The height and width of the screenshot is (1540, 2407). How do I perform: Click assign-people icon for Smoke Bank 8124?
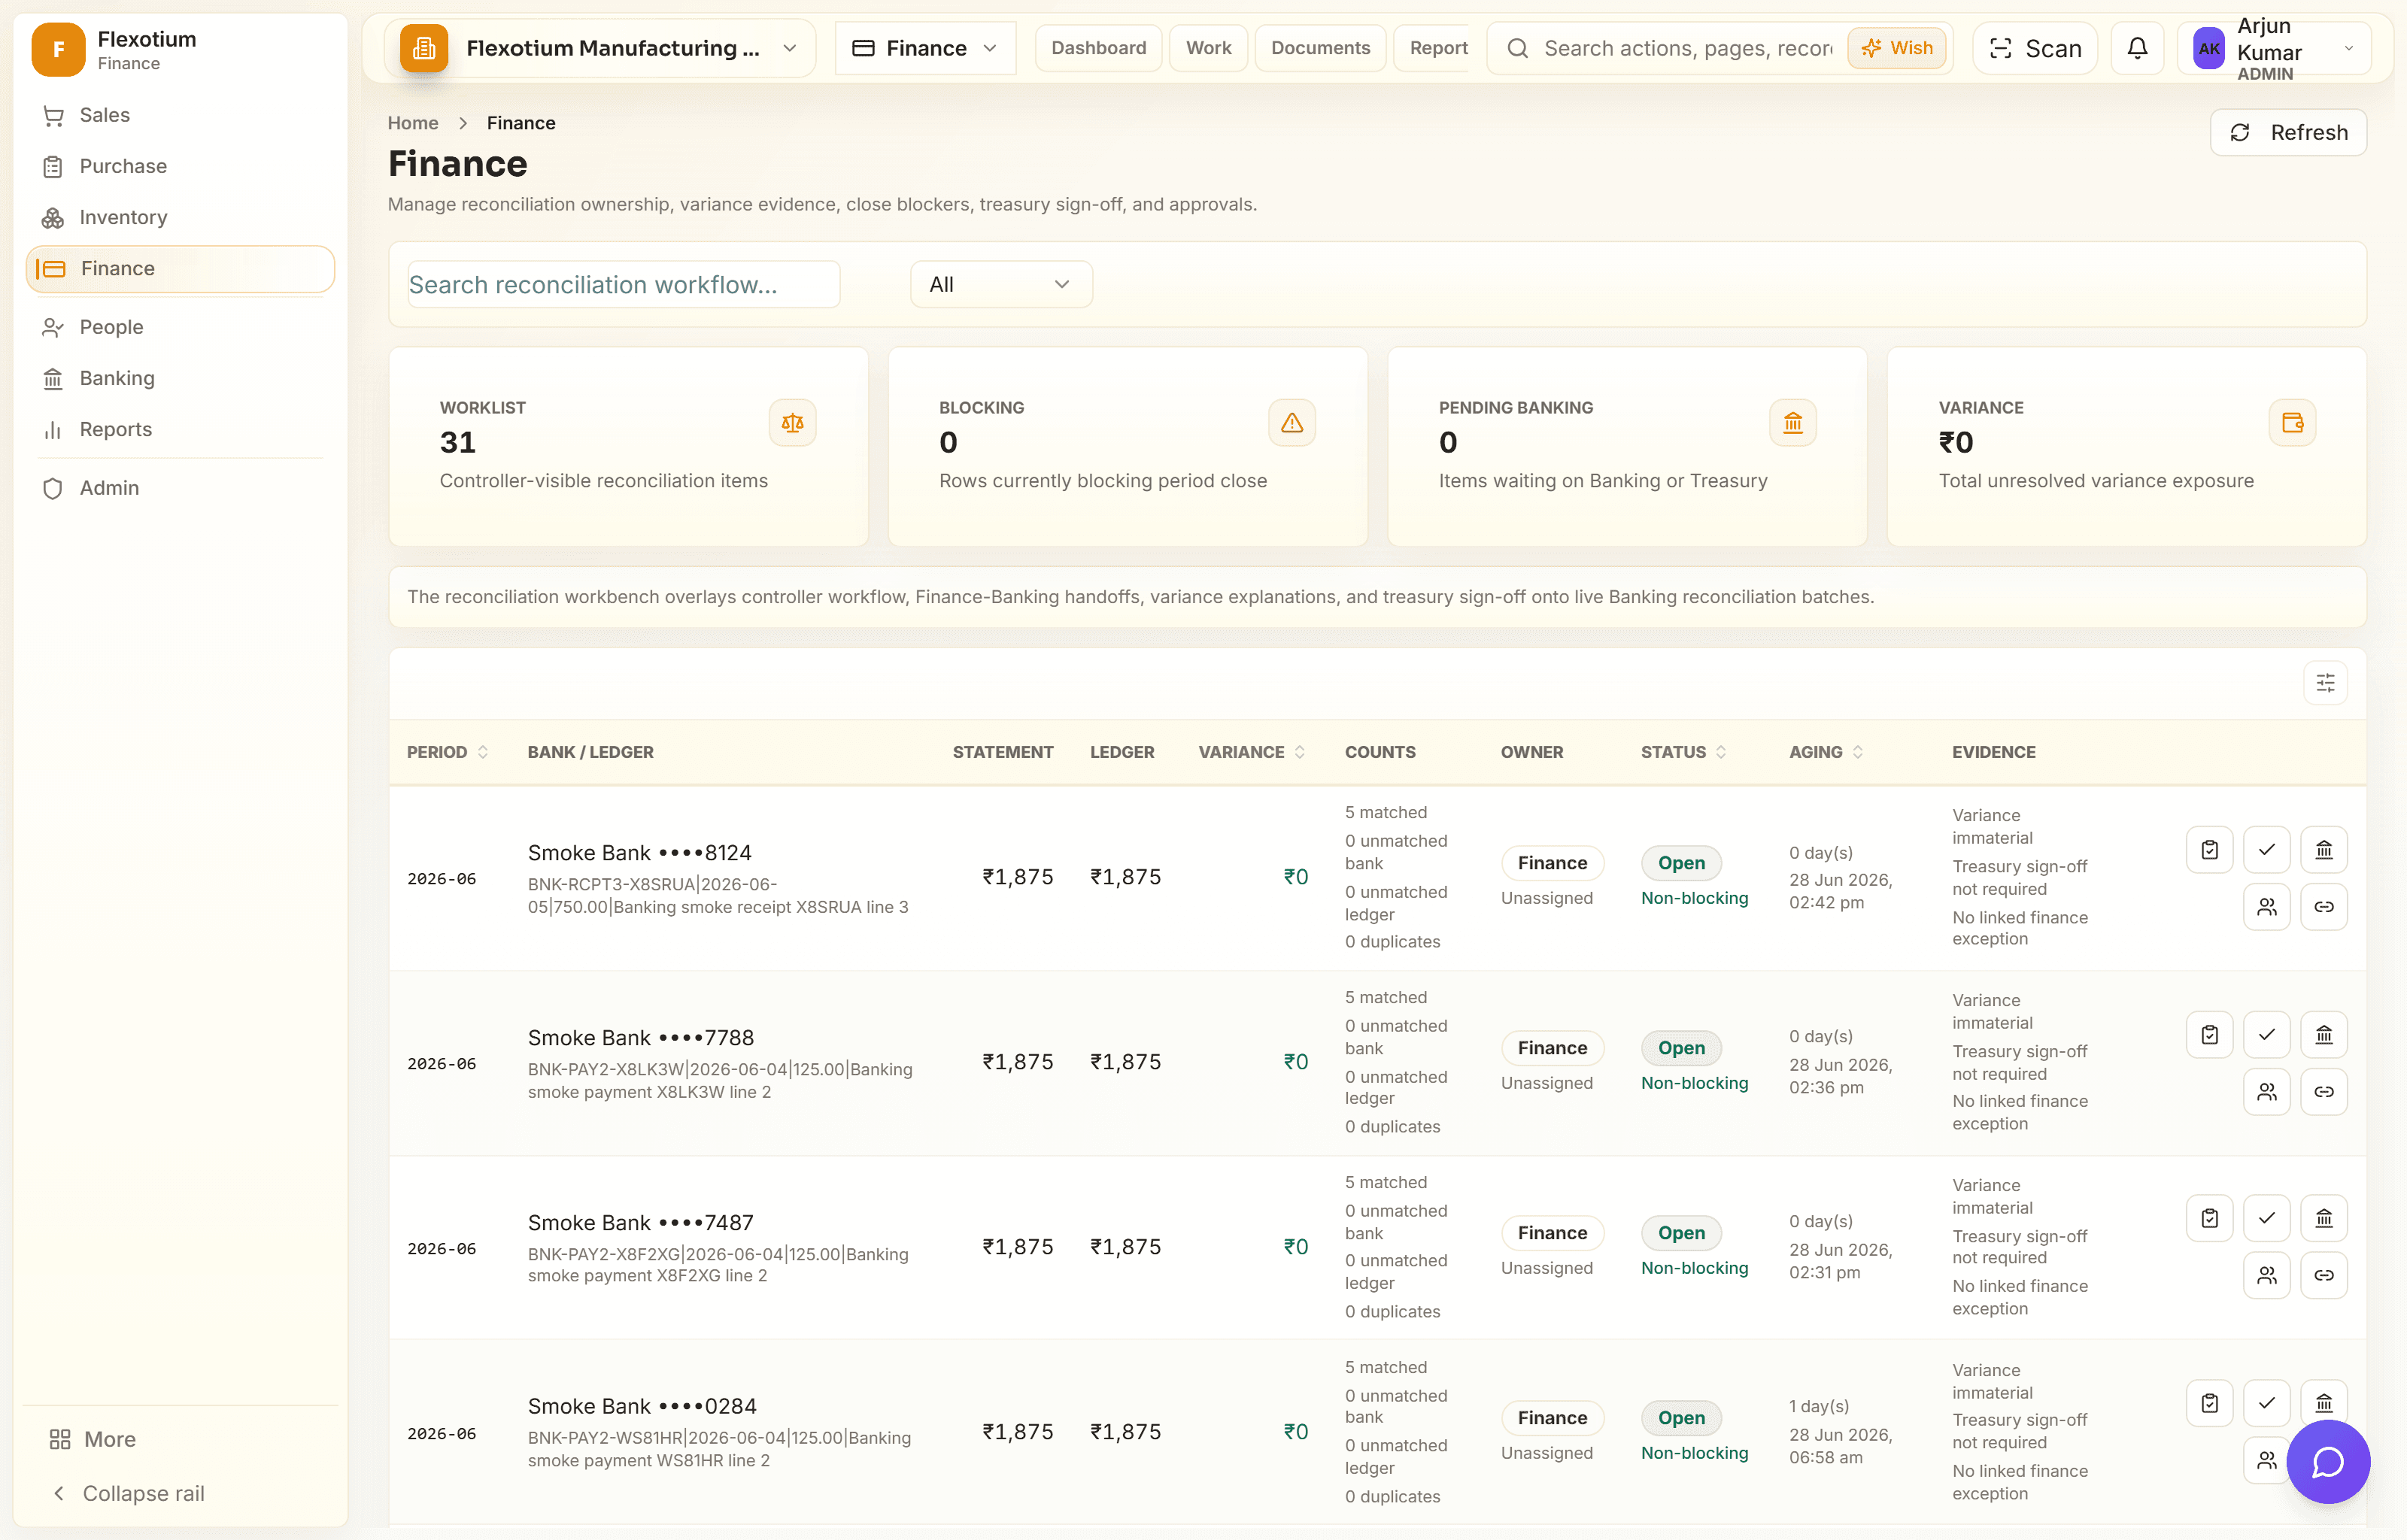click(2266, 907)
